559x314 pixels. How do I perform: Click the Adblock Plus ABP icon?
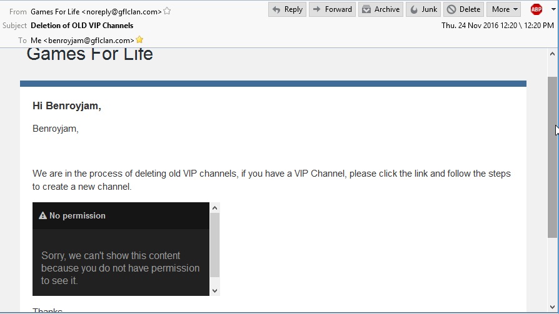pos(536,9)
